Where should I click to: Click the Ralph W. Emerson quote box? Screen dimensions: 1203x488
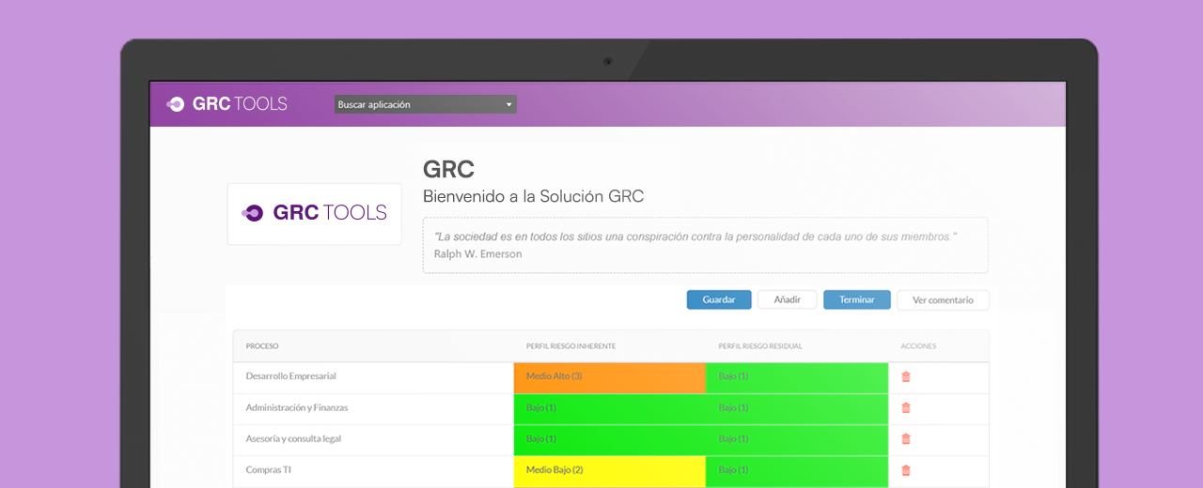[x=705, y=246]
